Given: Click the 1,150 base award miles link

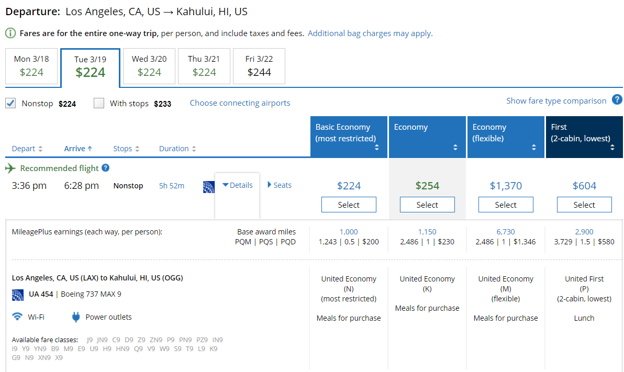Looking at the screenshot, I should 427,232.
